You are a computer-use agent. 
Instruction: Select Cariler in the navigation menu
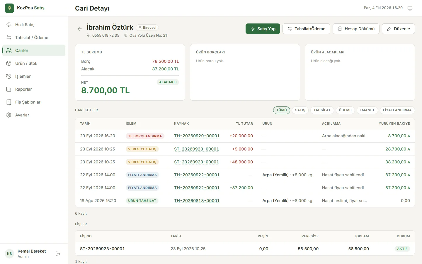pos(34,50)
